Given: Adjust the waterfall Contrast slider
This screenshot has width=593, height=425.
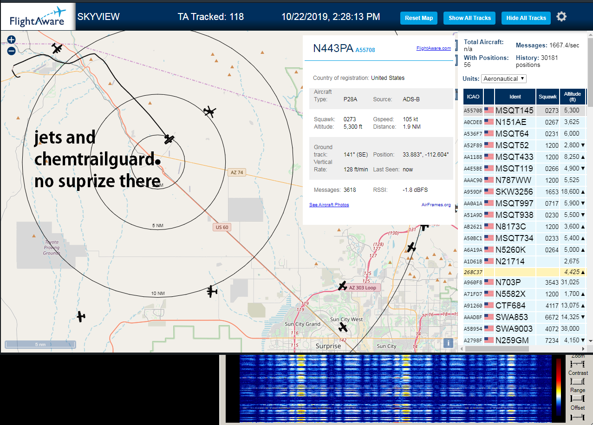Looking at the screenshot, I should pos(578,381).
